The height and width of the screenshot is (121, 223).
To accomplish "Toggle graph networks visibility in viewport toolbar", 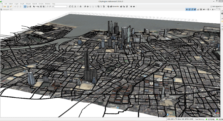I will [x=189, y=9].
